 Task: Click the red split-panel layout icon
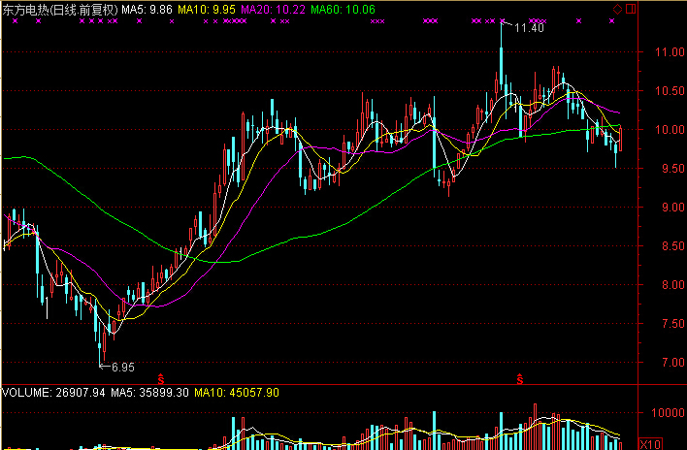631,9
